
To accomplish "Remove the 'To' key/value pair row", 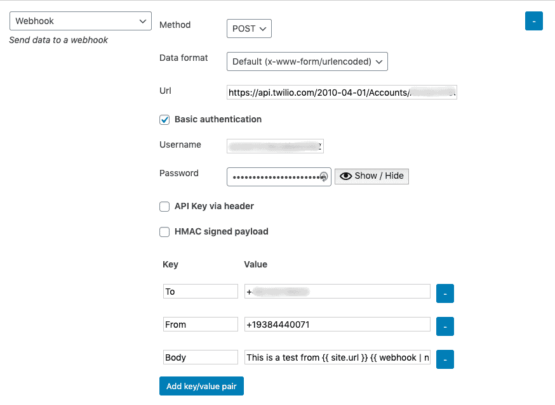I will tap(445, 293).
